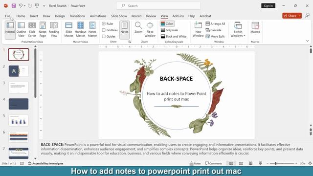Select slide 2 thumbnail
Screen dimensions: 313x176
coord(19,71)
